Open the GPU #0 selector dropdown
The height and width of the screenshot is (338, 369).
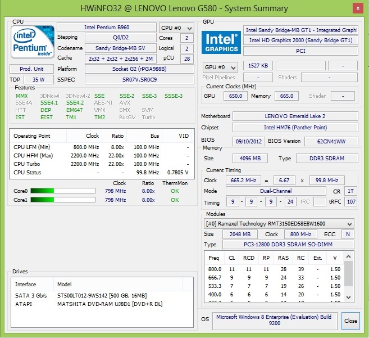pyautogui.click(x=220, y=67)
